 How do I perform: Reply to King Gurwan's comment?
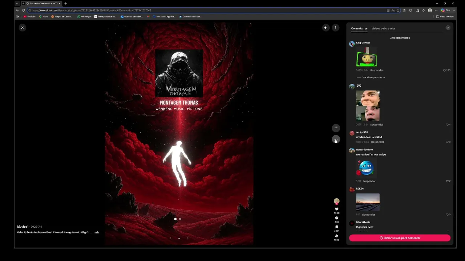point(377,70)
